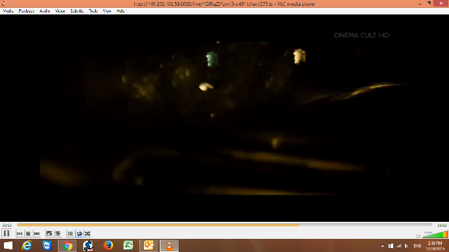Image resolution: width=449 pixels, height=252 pixels.
Task: Open Action Center flag icon in tray
Action: [390, 246]
